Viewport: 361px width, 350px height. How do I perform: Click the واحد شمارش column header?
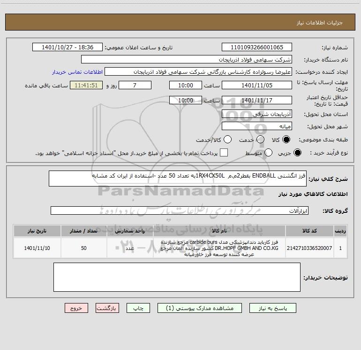point(130,231)
